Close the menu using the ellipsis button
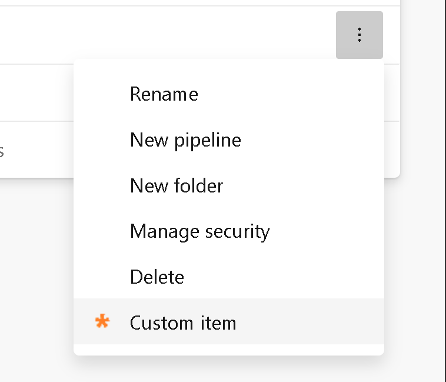The width and height of the screenshot is (446, 382). 359,35
